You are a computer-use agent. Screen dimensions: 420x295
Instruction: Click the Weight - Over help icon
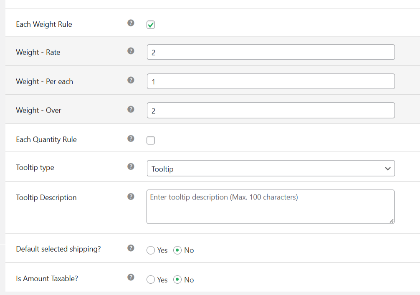131,109
